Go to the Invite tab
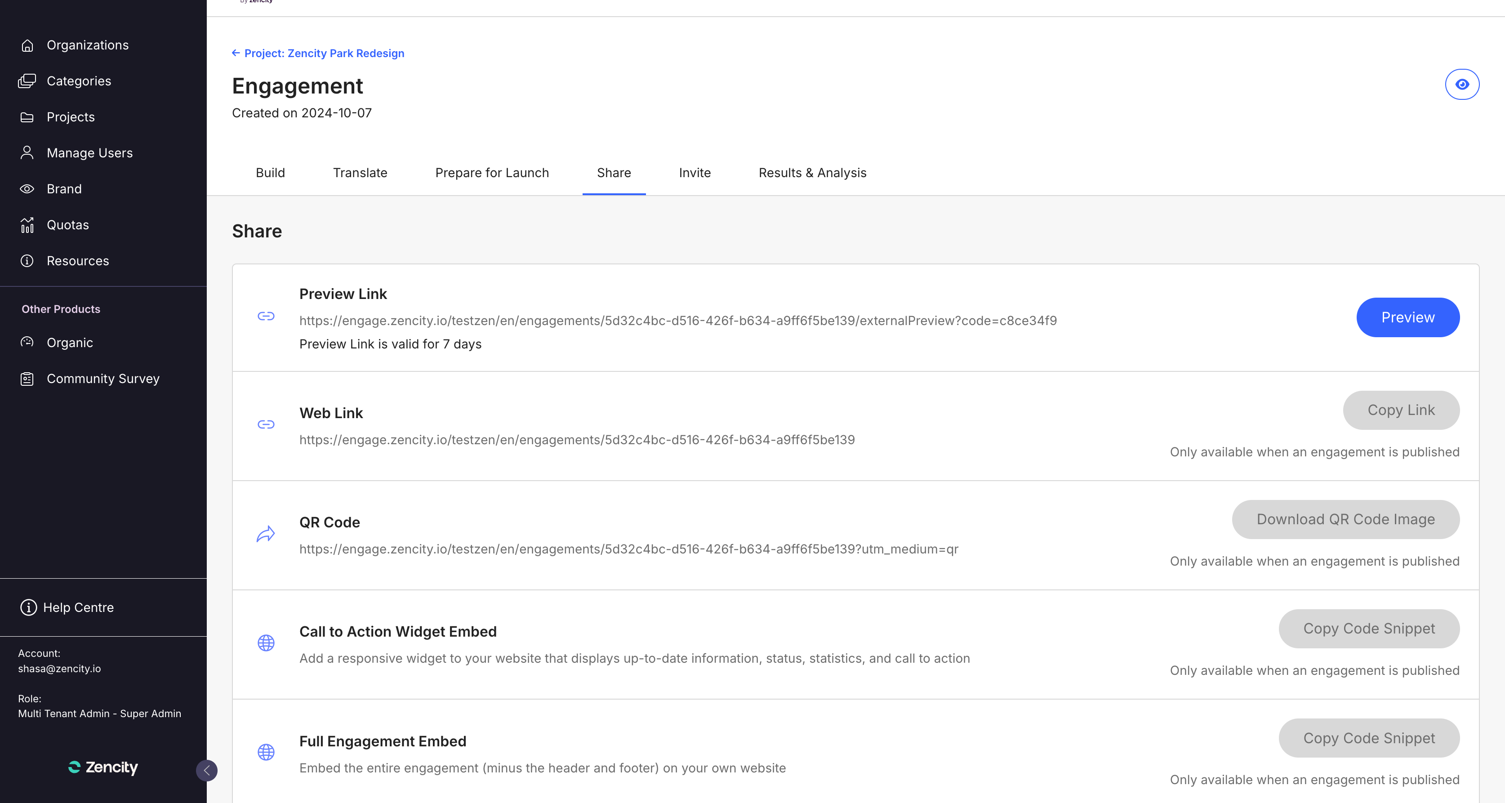 click(x=695, y=173)
